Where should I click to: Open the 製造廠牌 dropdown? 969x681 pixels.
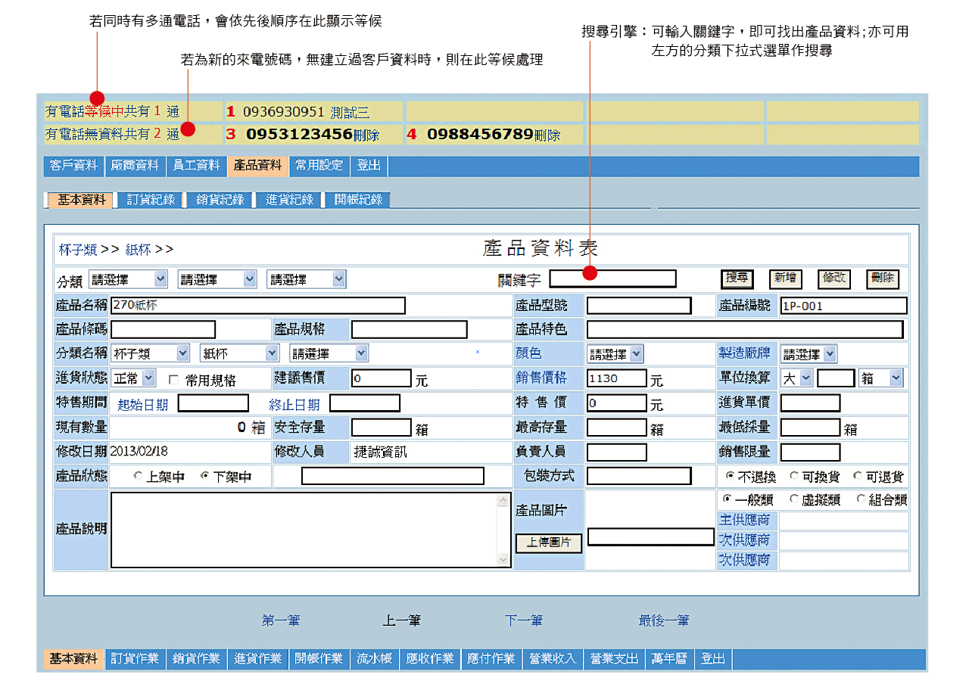pyautogui.click(x=809, y=354)
